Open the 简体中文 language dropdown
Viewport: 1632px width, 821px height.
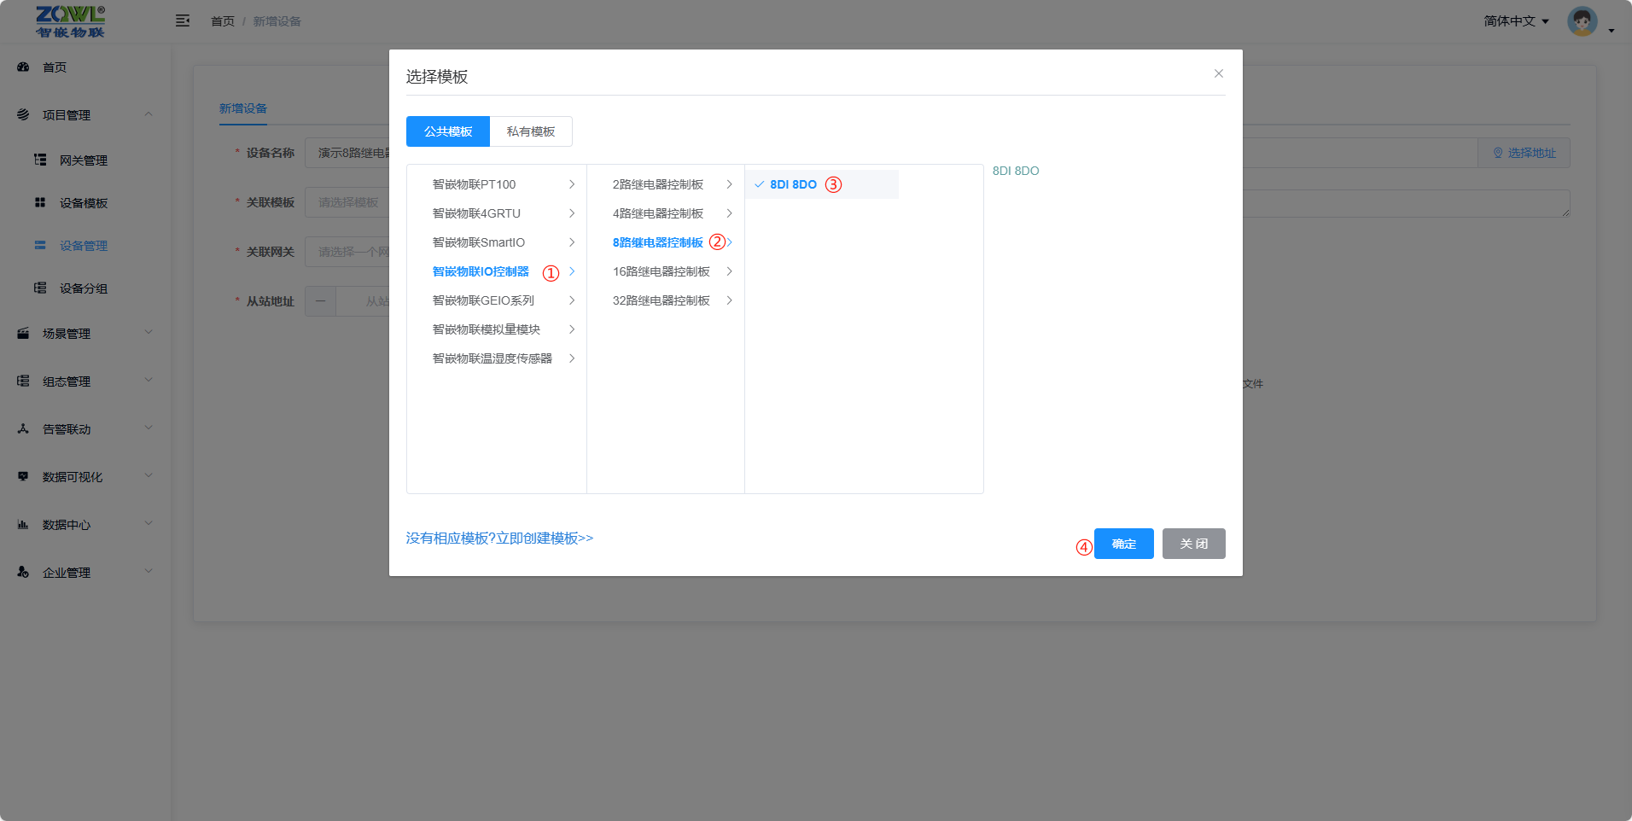point(1516,21)
